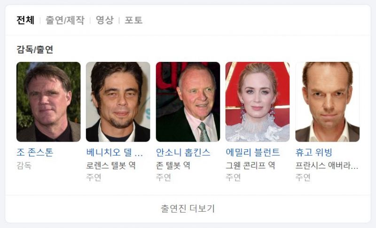376x228 pixels.
Task: Open the 에밀리 블런트 name link
Action: pos(253,152)
